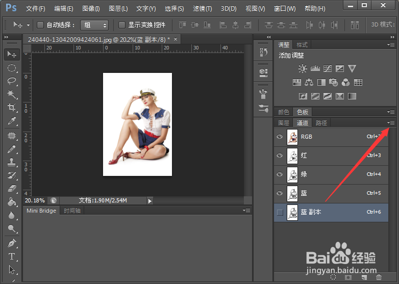Open the 文件(F) menu
This screenshot has width=399, height=284.
[36, 9]
